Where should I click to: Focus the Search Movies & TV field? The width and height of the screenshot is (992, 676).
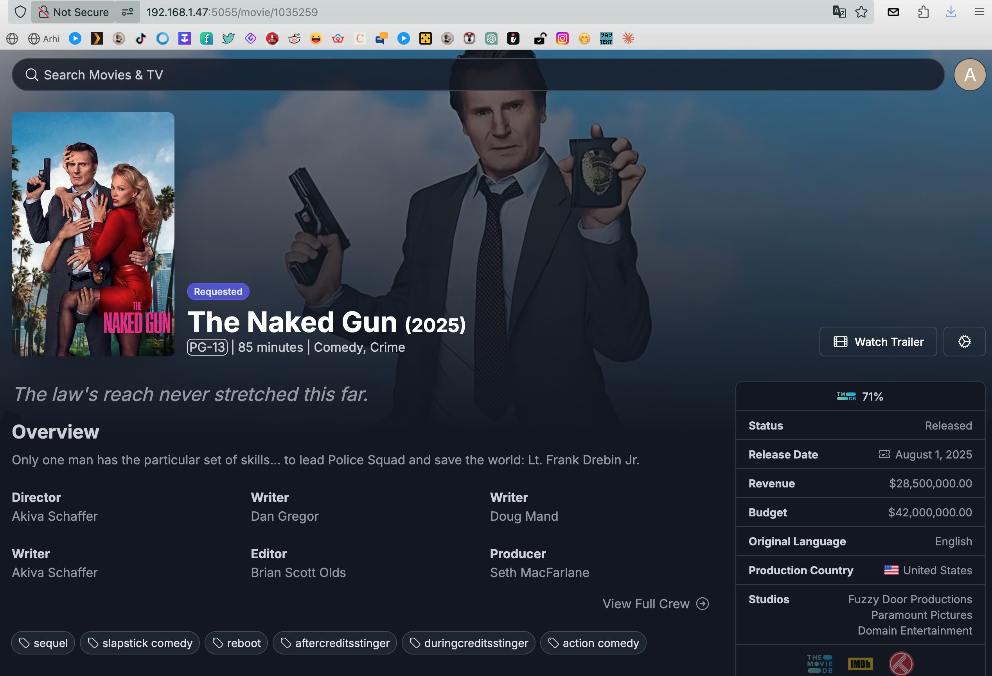[x=478, y=75]
